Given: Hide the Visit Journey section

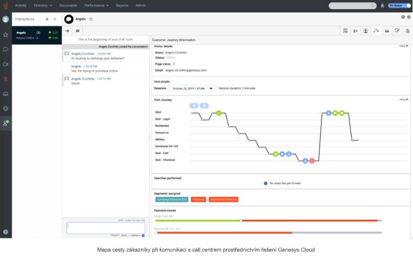Looking at the screenshot, I should pyautogui.click(x=404, y=99).
